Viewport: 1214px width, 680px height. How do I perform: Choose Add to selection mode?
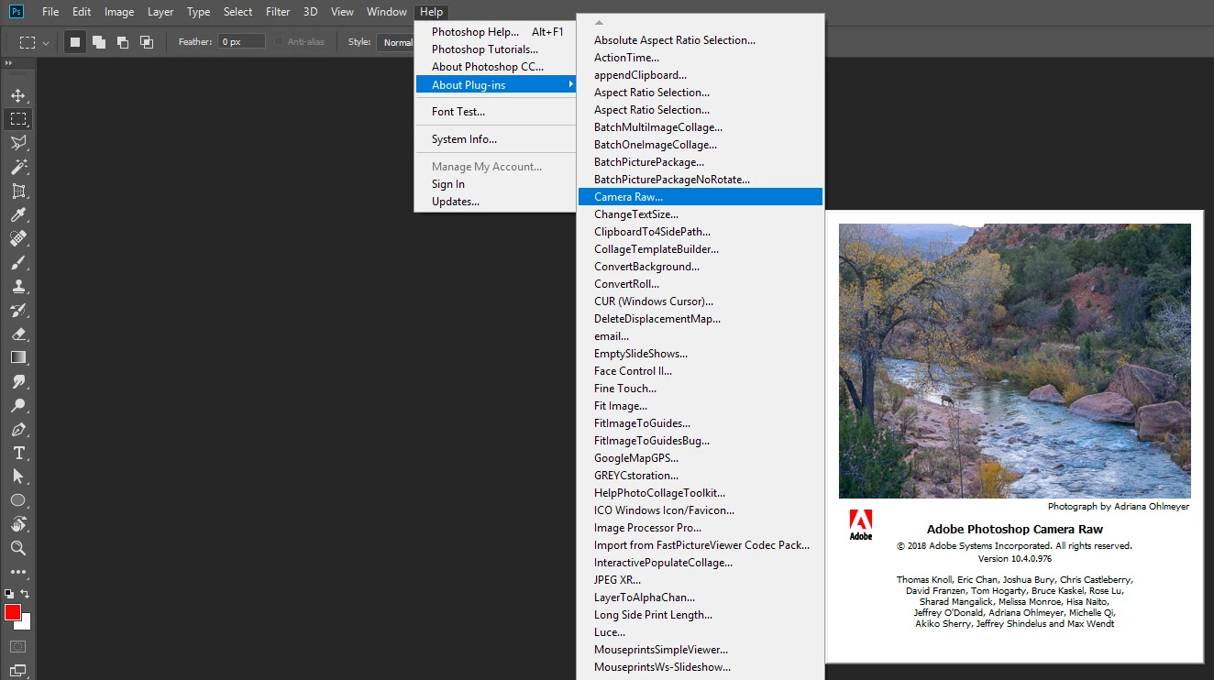click(x=99, y=42)
